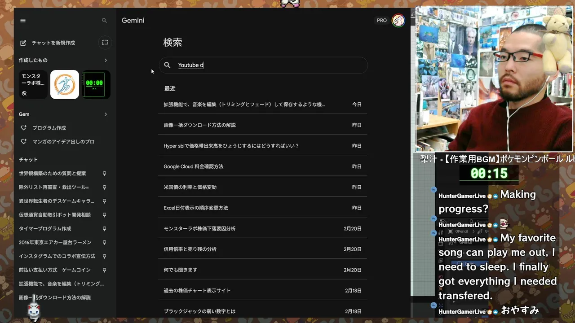Open result Google Cloud 料金確認方法
575x323 pixels.
(263, 166)
